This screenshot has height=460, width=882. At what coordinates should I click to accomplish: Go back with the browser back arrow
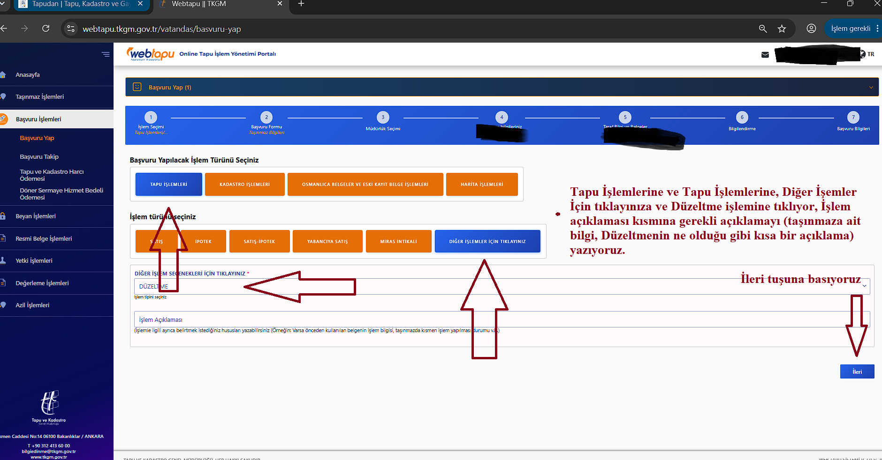point(4,29)
